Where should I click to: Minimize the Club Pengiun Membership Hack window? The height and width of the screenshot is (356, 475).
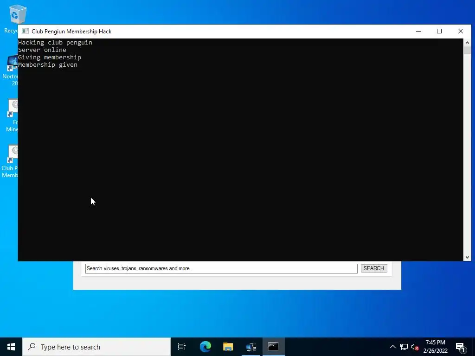418,31
